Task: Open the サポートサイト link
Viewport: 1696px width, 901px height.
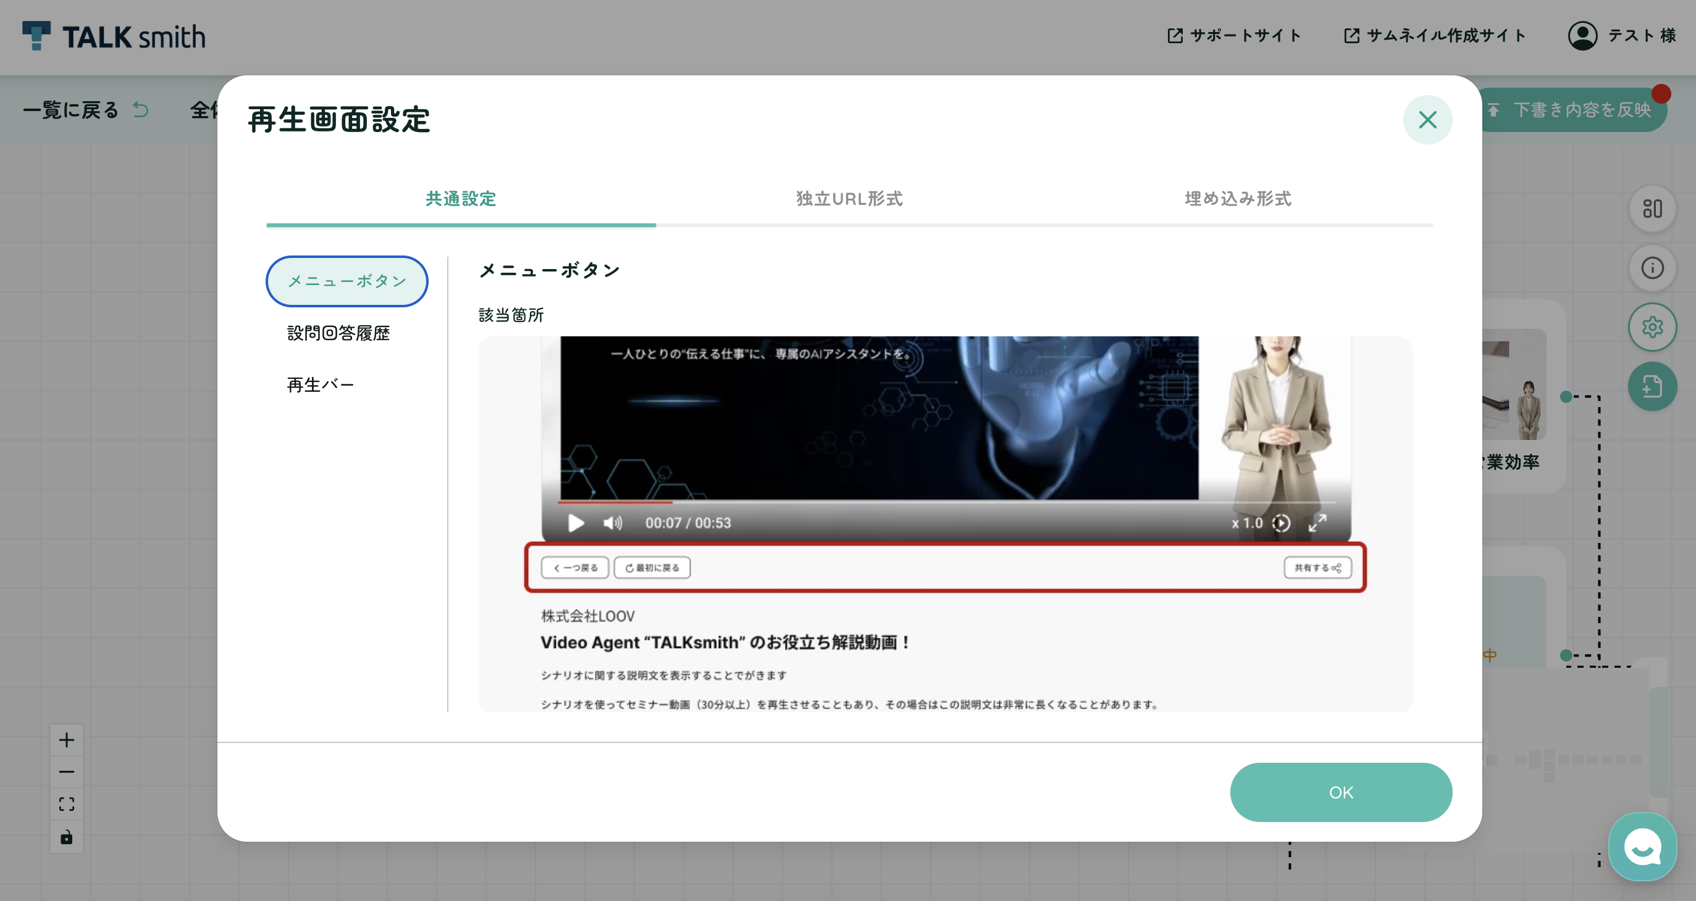Action: point(1234,36)
